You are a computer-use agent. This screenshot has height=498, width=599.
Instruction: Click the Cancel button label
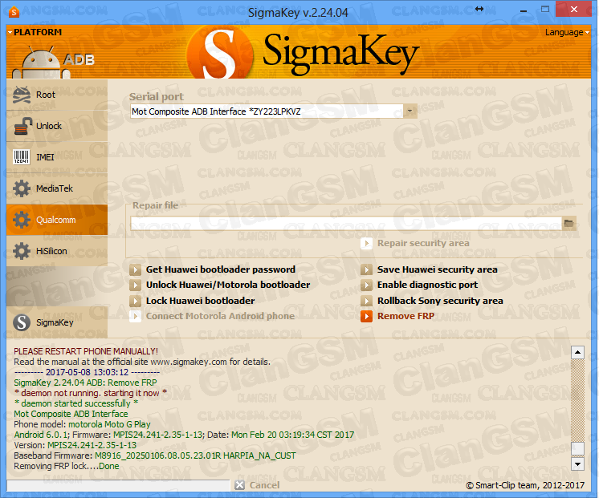tap(264, 485)
